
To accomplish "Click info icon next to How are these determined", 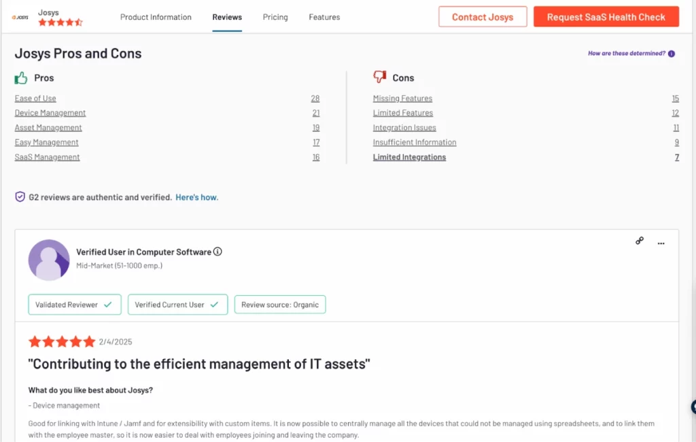I will (x=672, y=54).
